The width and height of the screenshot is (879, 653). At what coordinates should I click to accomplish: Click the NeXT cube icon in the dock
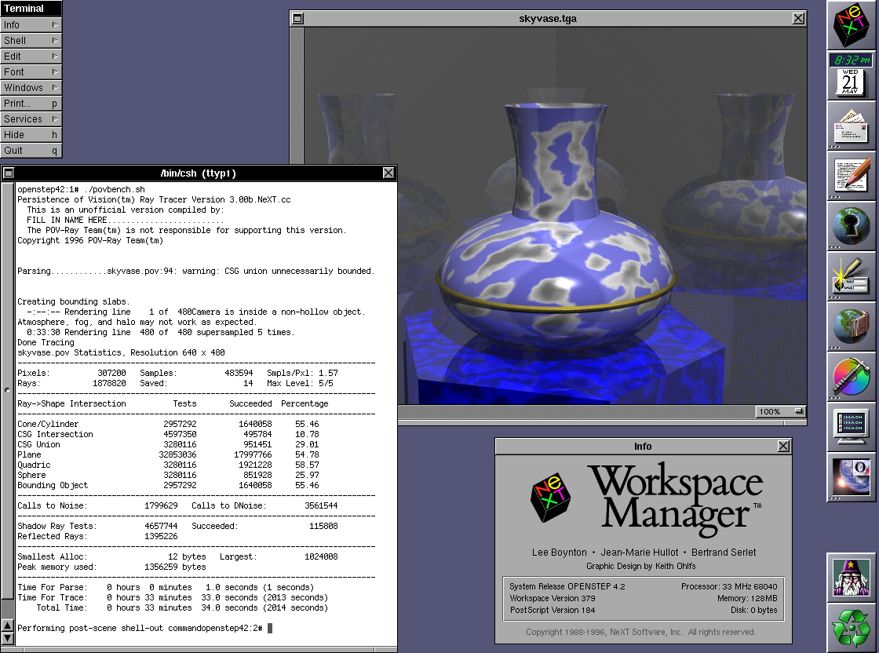(852, 25)
